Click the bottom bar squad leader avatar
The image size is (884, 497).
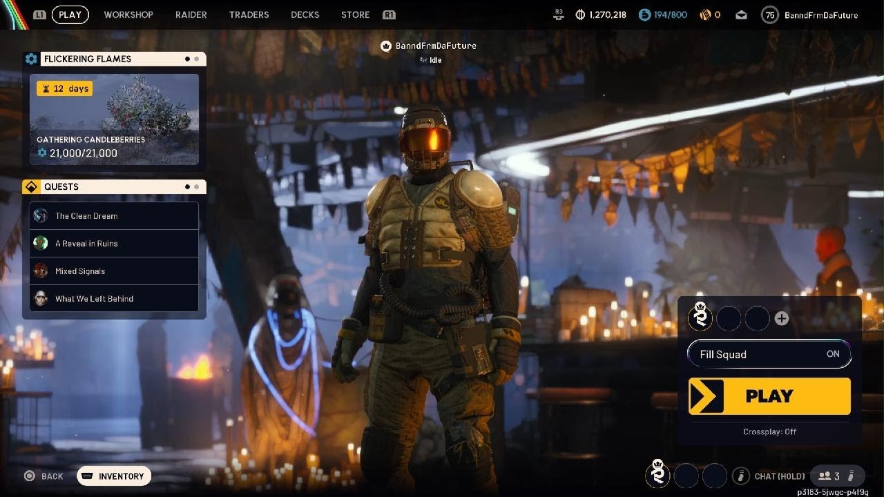(657, 474)
